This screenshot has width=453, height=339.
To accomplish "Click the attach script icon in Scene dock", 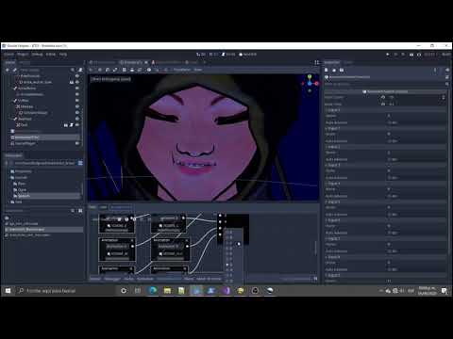I will [x=80, y=70].
